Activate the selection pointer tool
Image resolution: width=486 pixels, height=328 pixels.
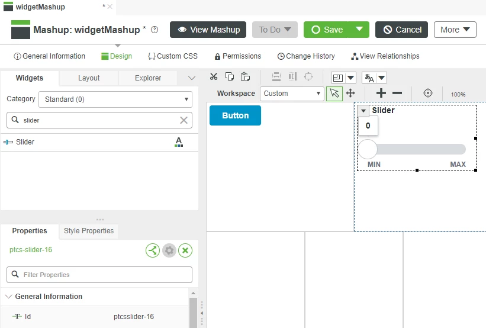334,94
